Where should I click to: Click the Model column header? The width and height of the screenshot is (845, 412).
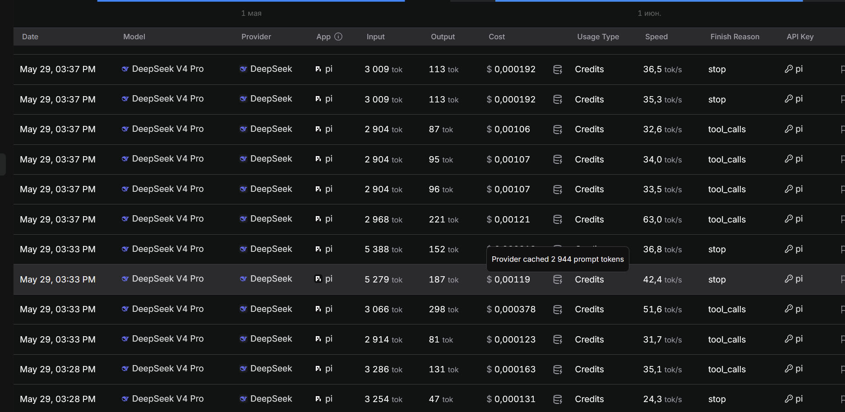pyautogui.click(x=134, y=37)
